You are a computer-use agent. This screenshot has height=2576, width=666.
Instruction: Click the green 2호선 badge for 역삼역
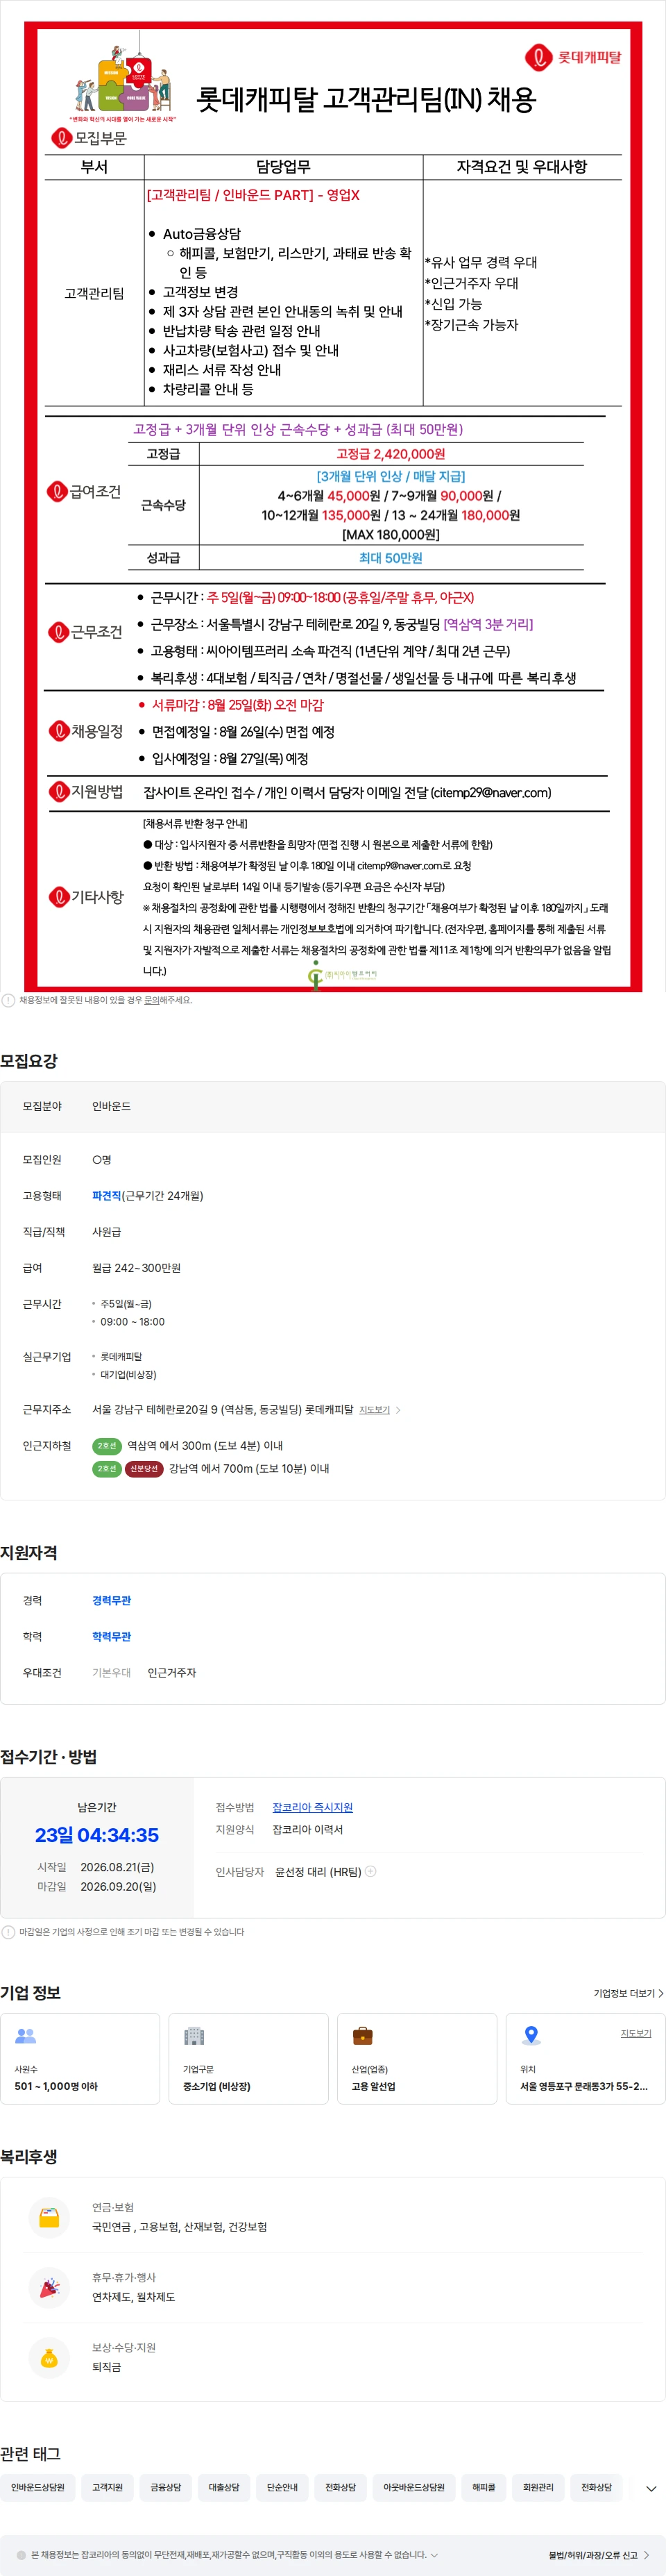pos(107,1446)
